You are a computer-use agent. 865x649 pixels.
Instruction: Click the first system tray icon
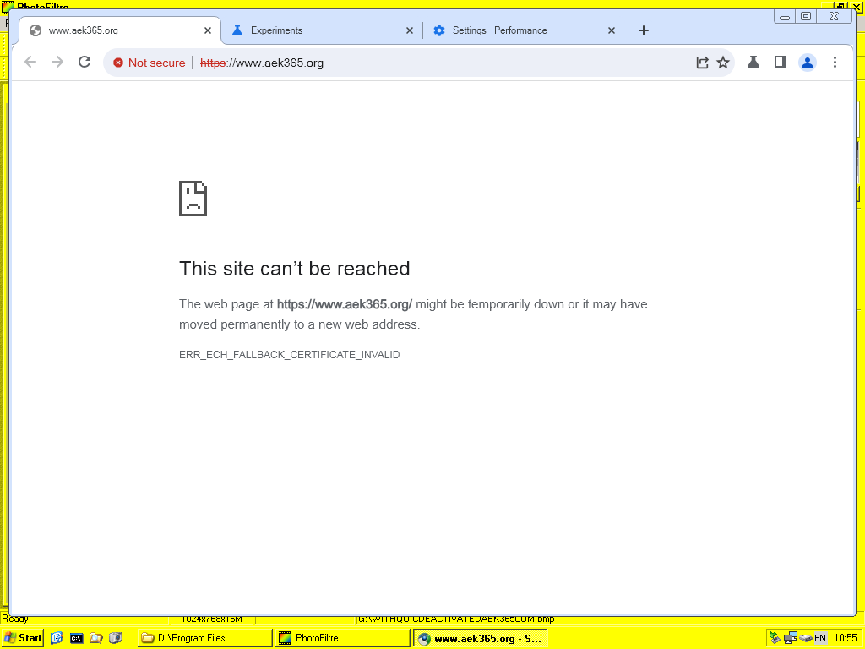click(x=775, y=638)
